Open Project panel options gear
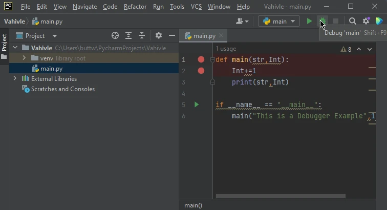This screenshot has width=387, height=210. [159, 35]
